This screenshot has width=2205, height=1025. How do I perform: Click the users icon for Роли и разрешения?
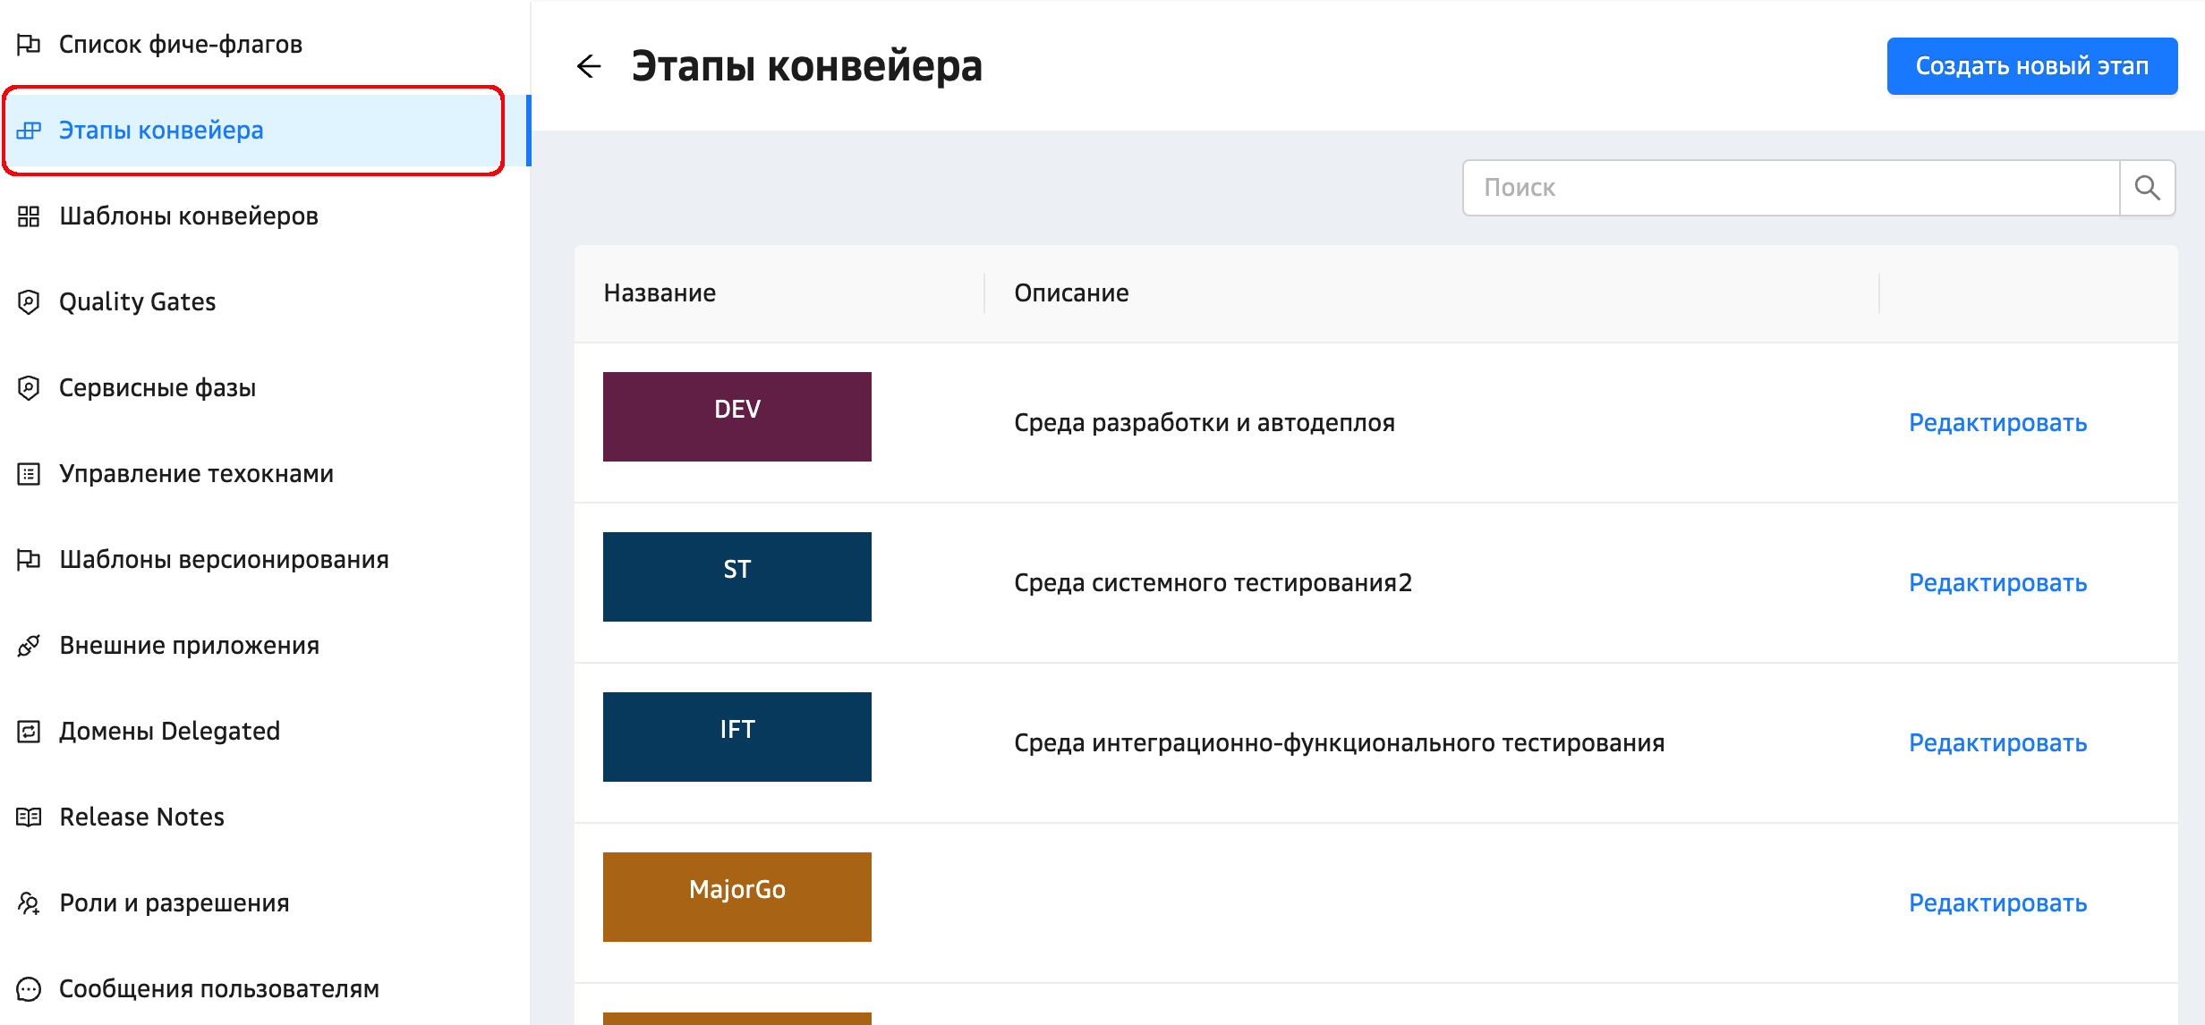tap(29, 903)
